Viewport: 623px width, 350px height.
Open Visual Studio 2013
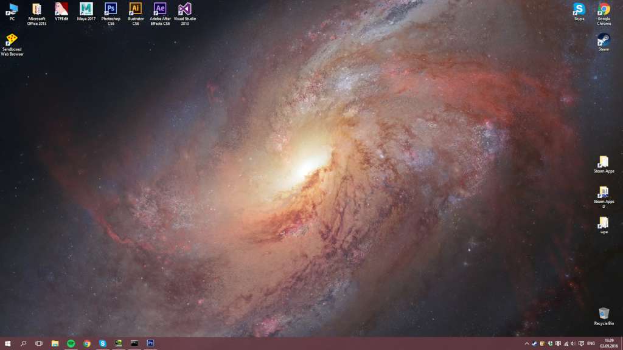point(184,11)
